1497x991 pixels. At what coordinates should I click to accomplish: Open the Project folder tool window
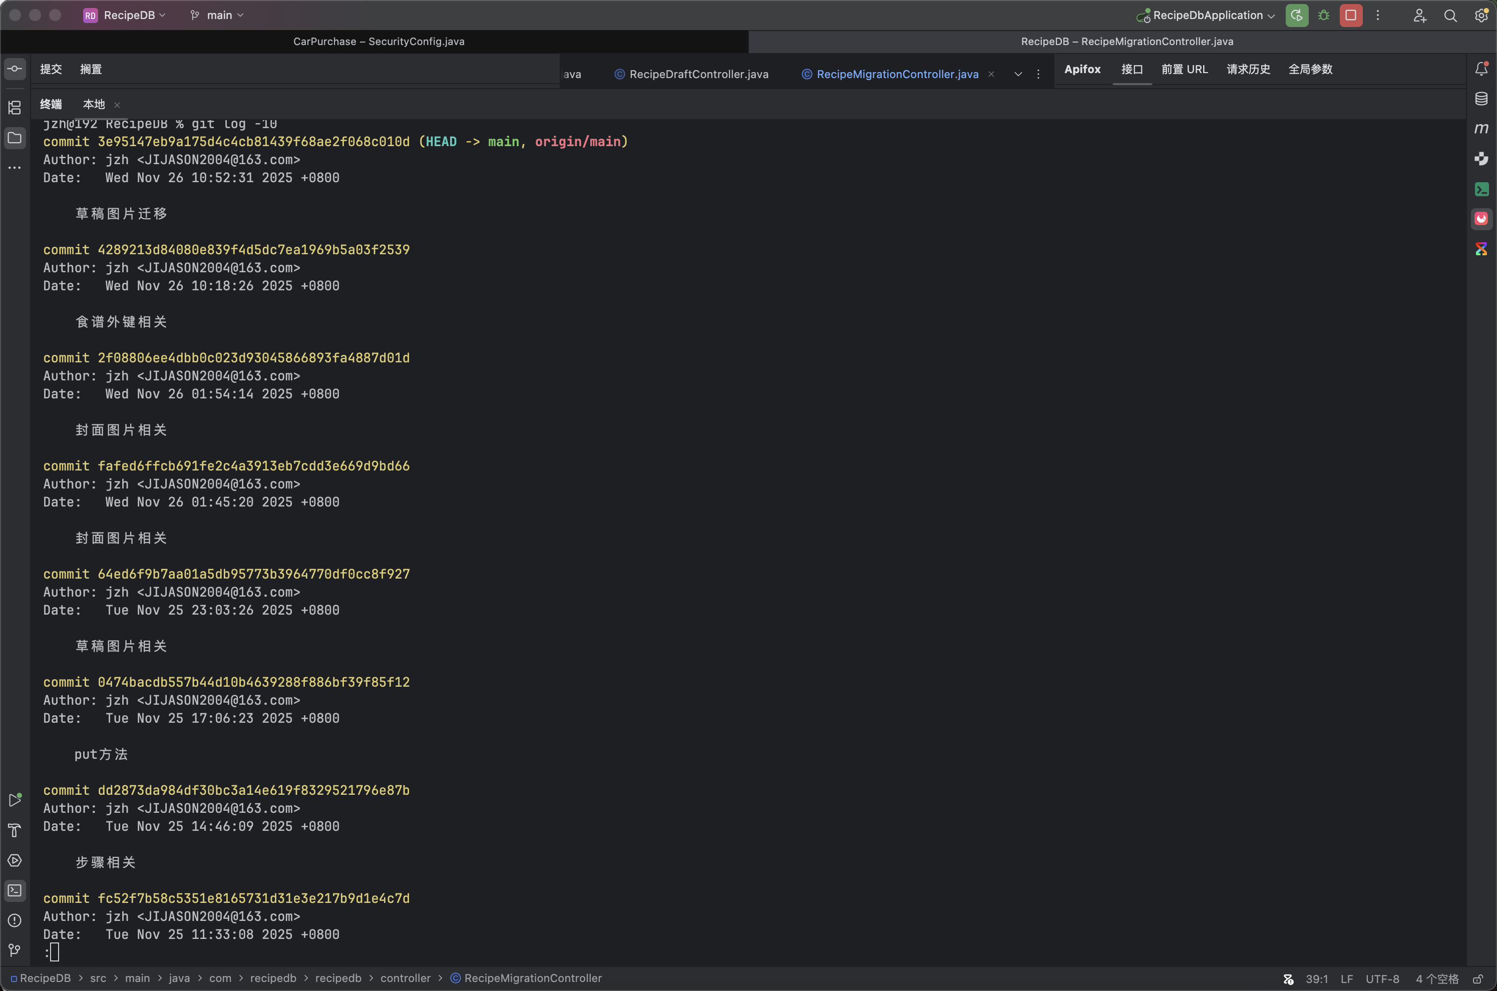[15, 138]
